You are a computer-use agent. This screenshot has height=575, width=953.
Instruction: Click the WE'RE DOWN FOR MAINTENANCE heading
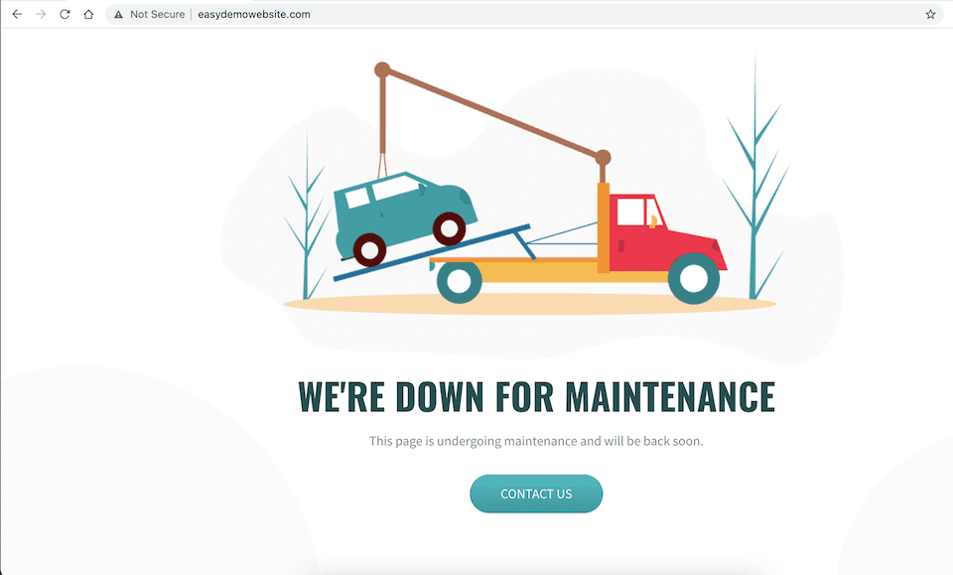point(536,395)
